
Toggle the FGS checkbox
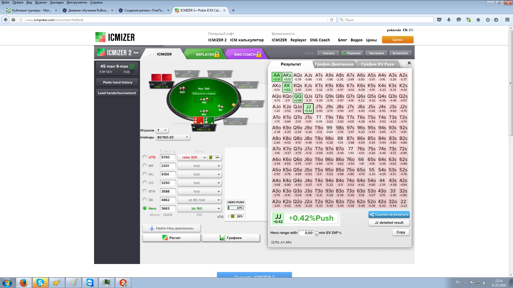[x=133, y=72]
